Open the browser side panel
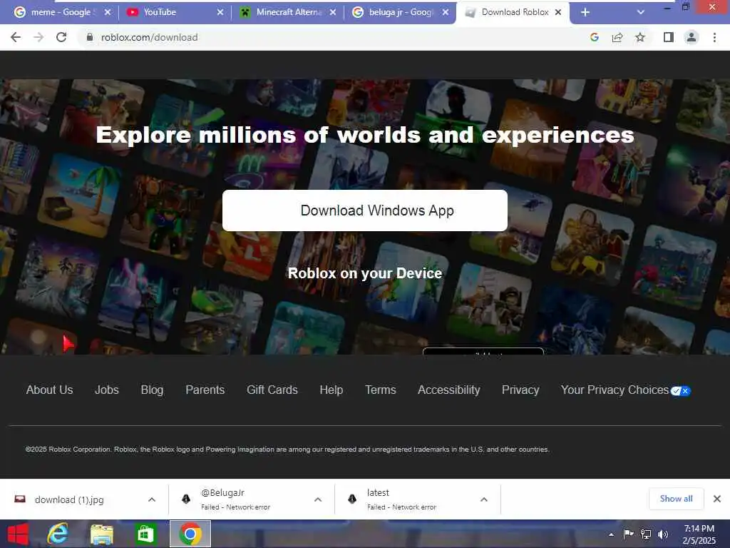Image resolution: width=730 pixels, height=548 pixels. coord(669,37)
